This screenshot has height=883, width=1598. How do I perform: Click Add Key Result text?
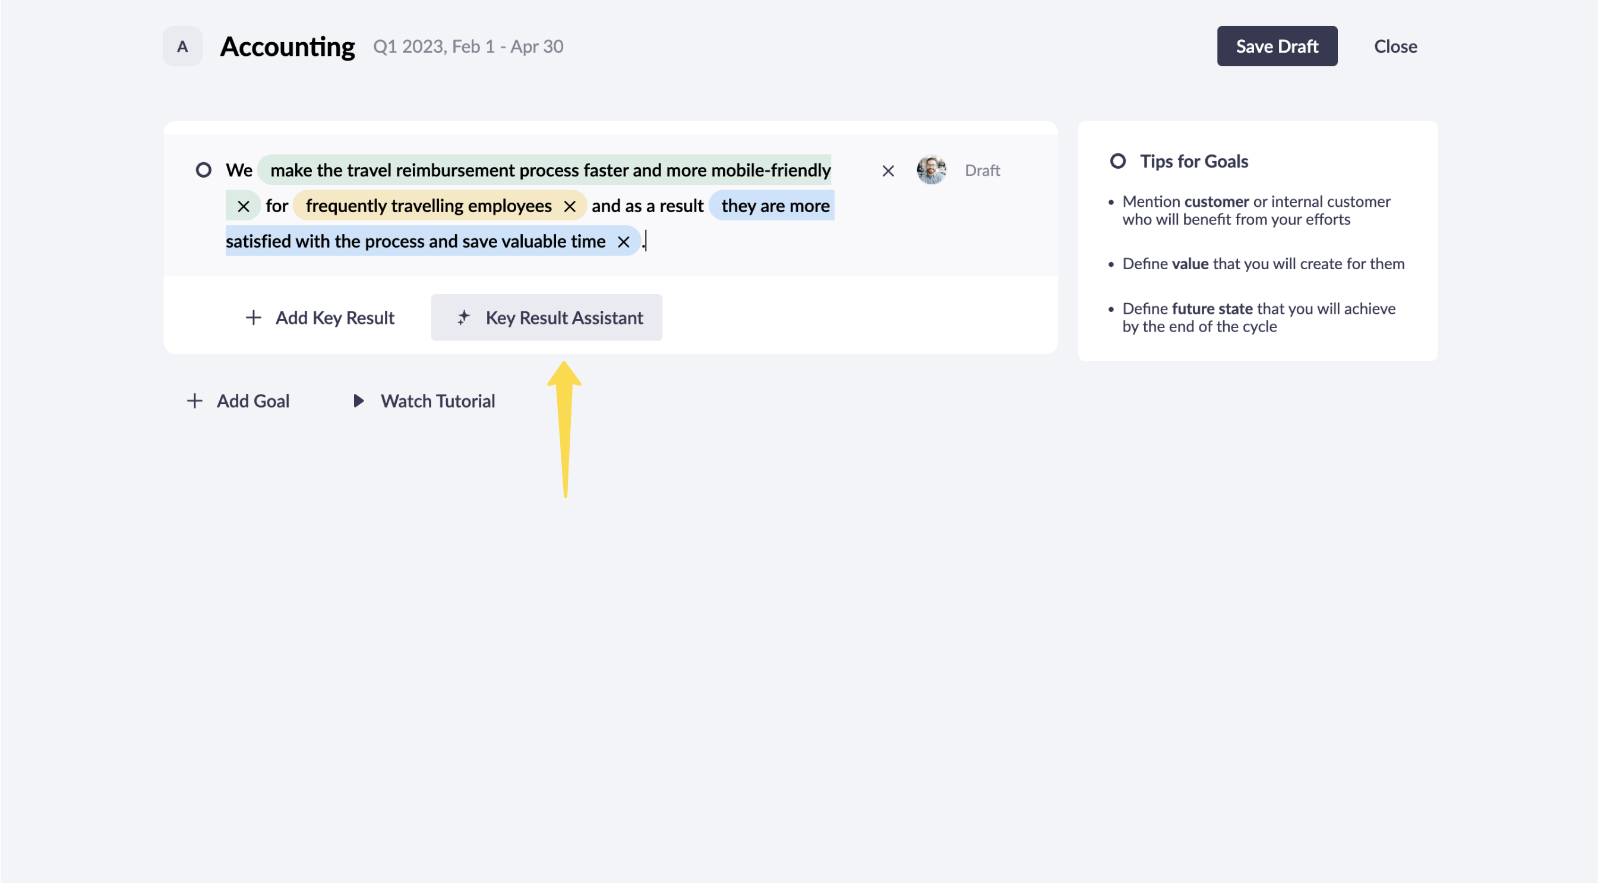335,318
